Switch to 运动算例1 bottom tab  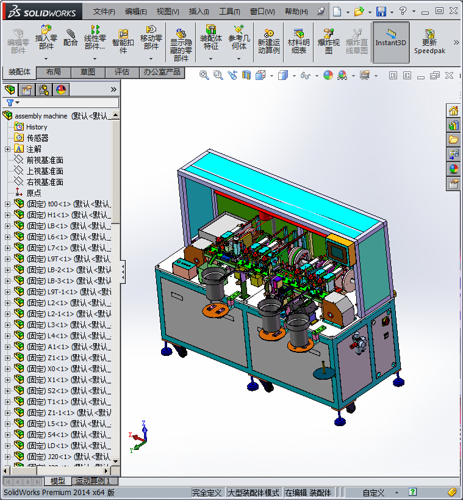click(95, 480)
